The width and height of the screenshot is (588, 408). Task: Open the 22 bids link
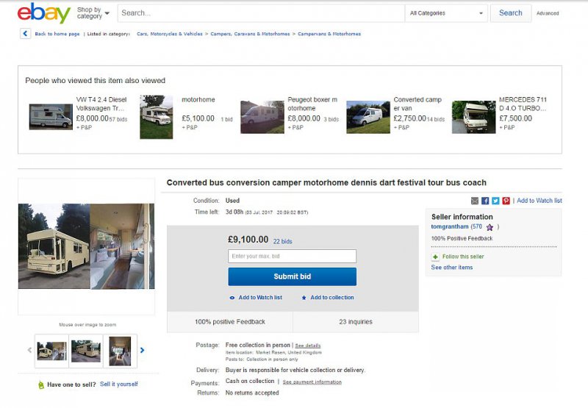[x=282, y=242]
